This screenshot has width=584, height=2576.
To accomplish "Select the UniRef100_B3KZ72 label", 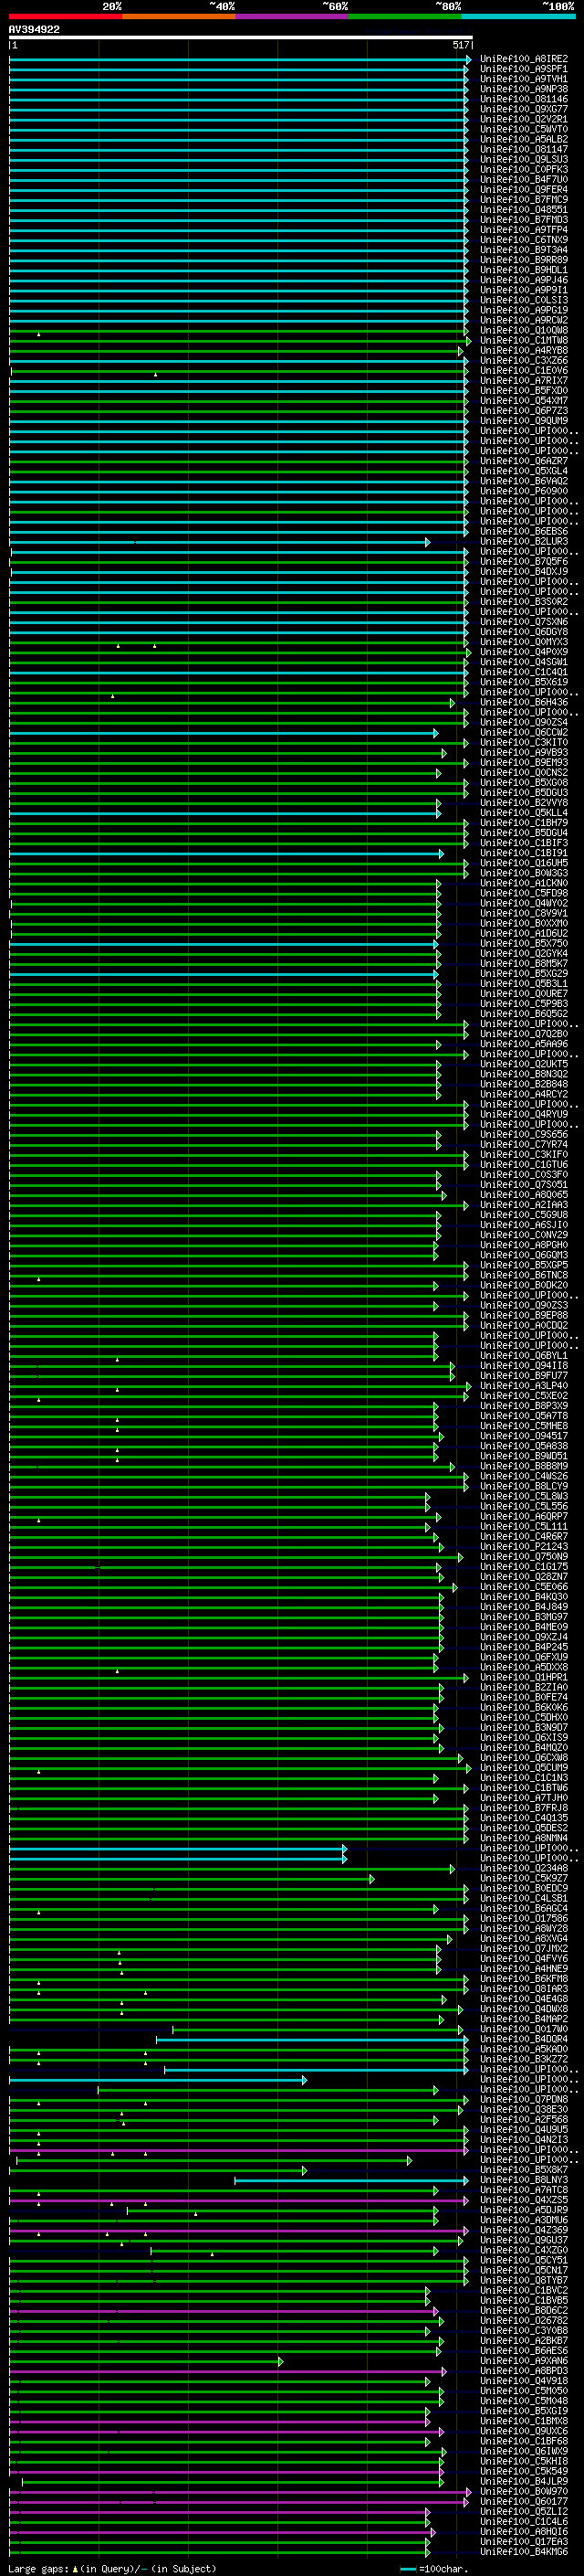I will (x=524, y=2058).
